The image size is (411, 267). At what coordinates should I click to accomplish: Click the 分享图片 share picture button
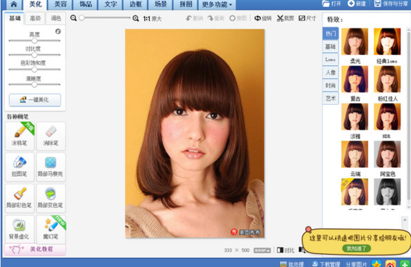tap(356, 264)
